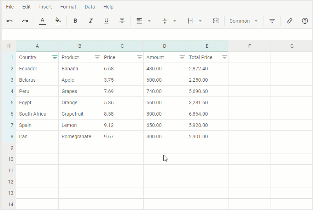Redo the last action
313x210 pixels.
(x=25, y=21)
